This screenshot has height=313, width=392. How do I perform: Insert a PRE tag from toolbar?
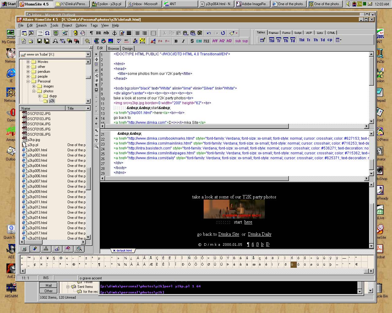click(x=206, y=41)
